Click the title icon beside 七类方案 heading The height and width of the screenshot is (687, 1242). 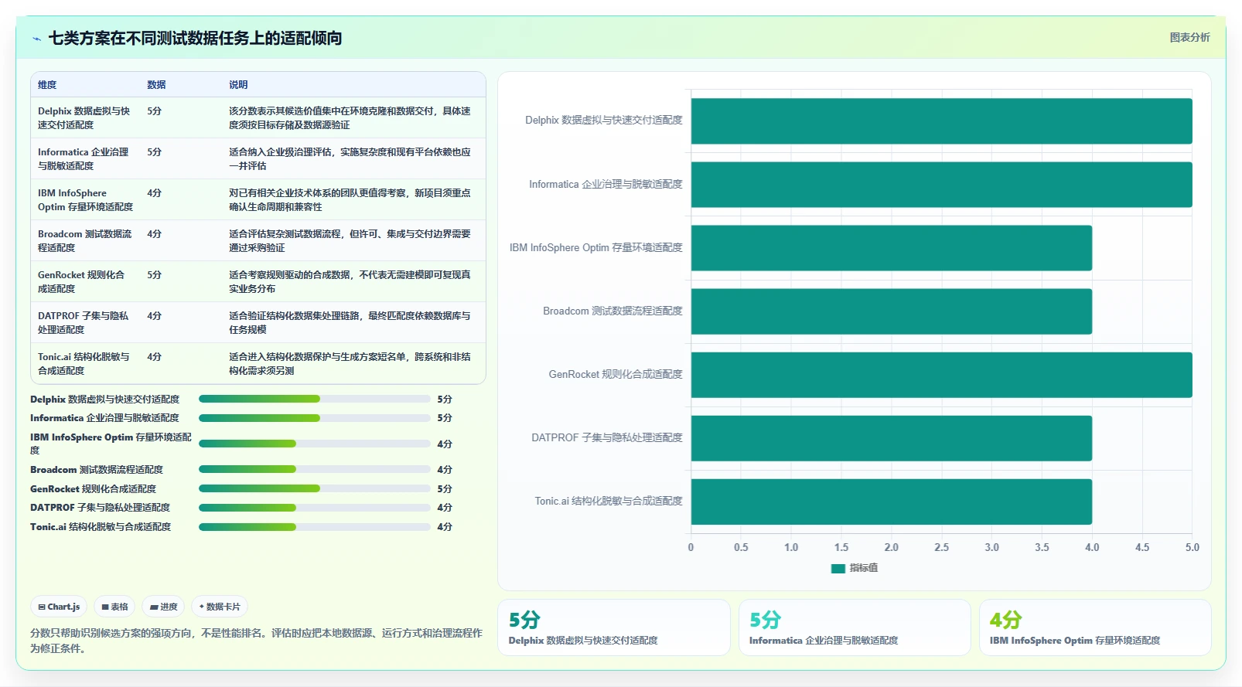click(36, 39)
